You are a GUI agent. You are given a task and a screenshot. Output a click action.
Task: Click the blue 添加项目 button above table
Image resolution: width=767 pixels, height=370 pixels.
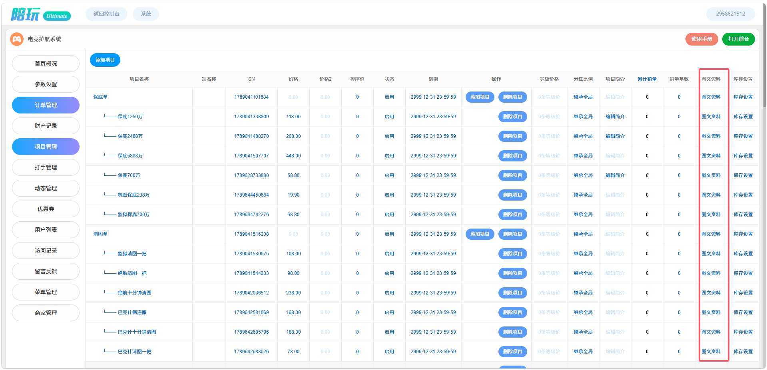[105, 60]
